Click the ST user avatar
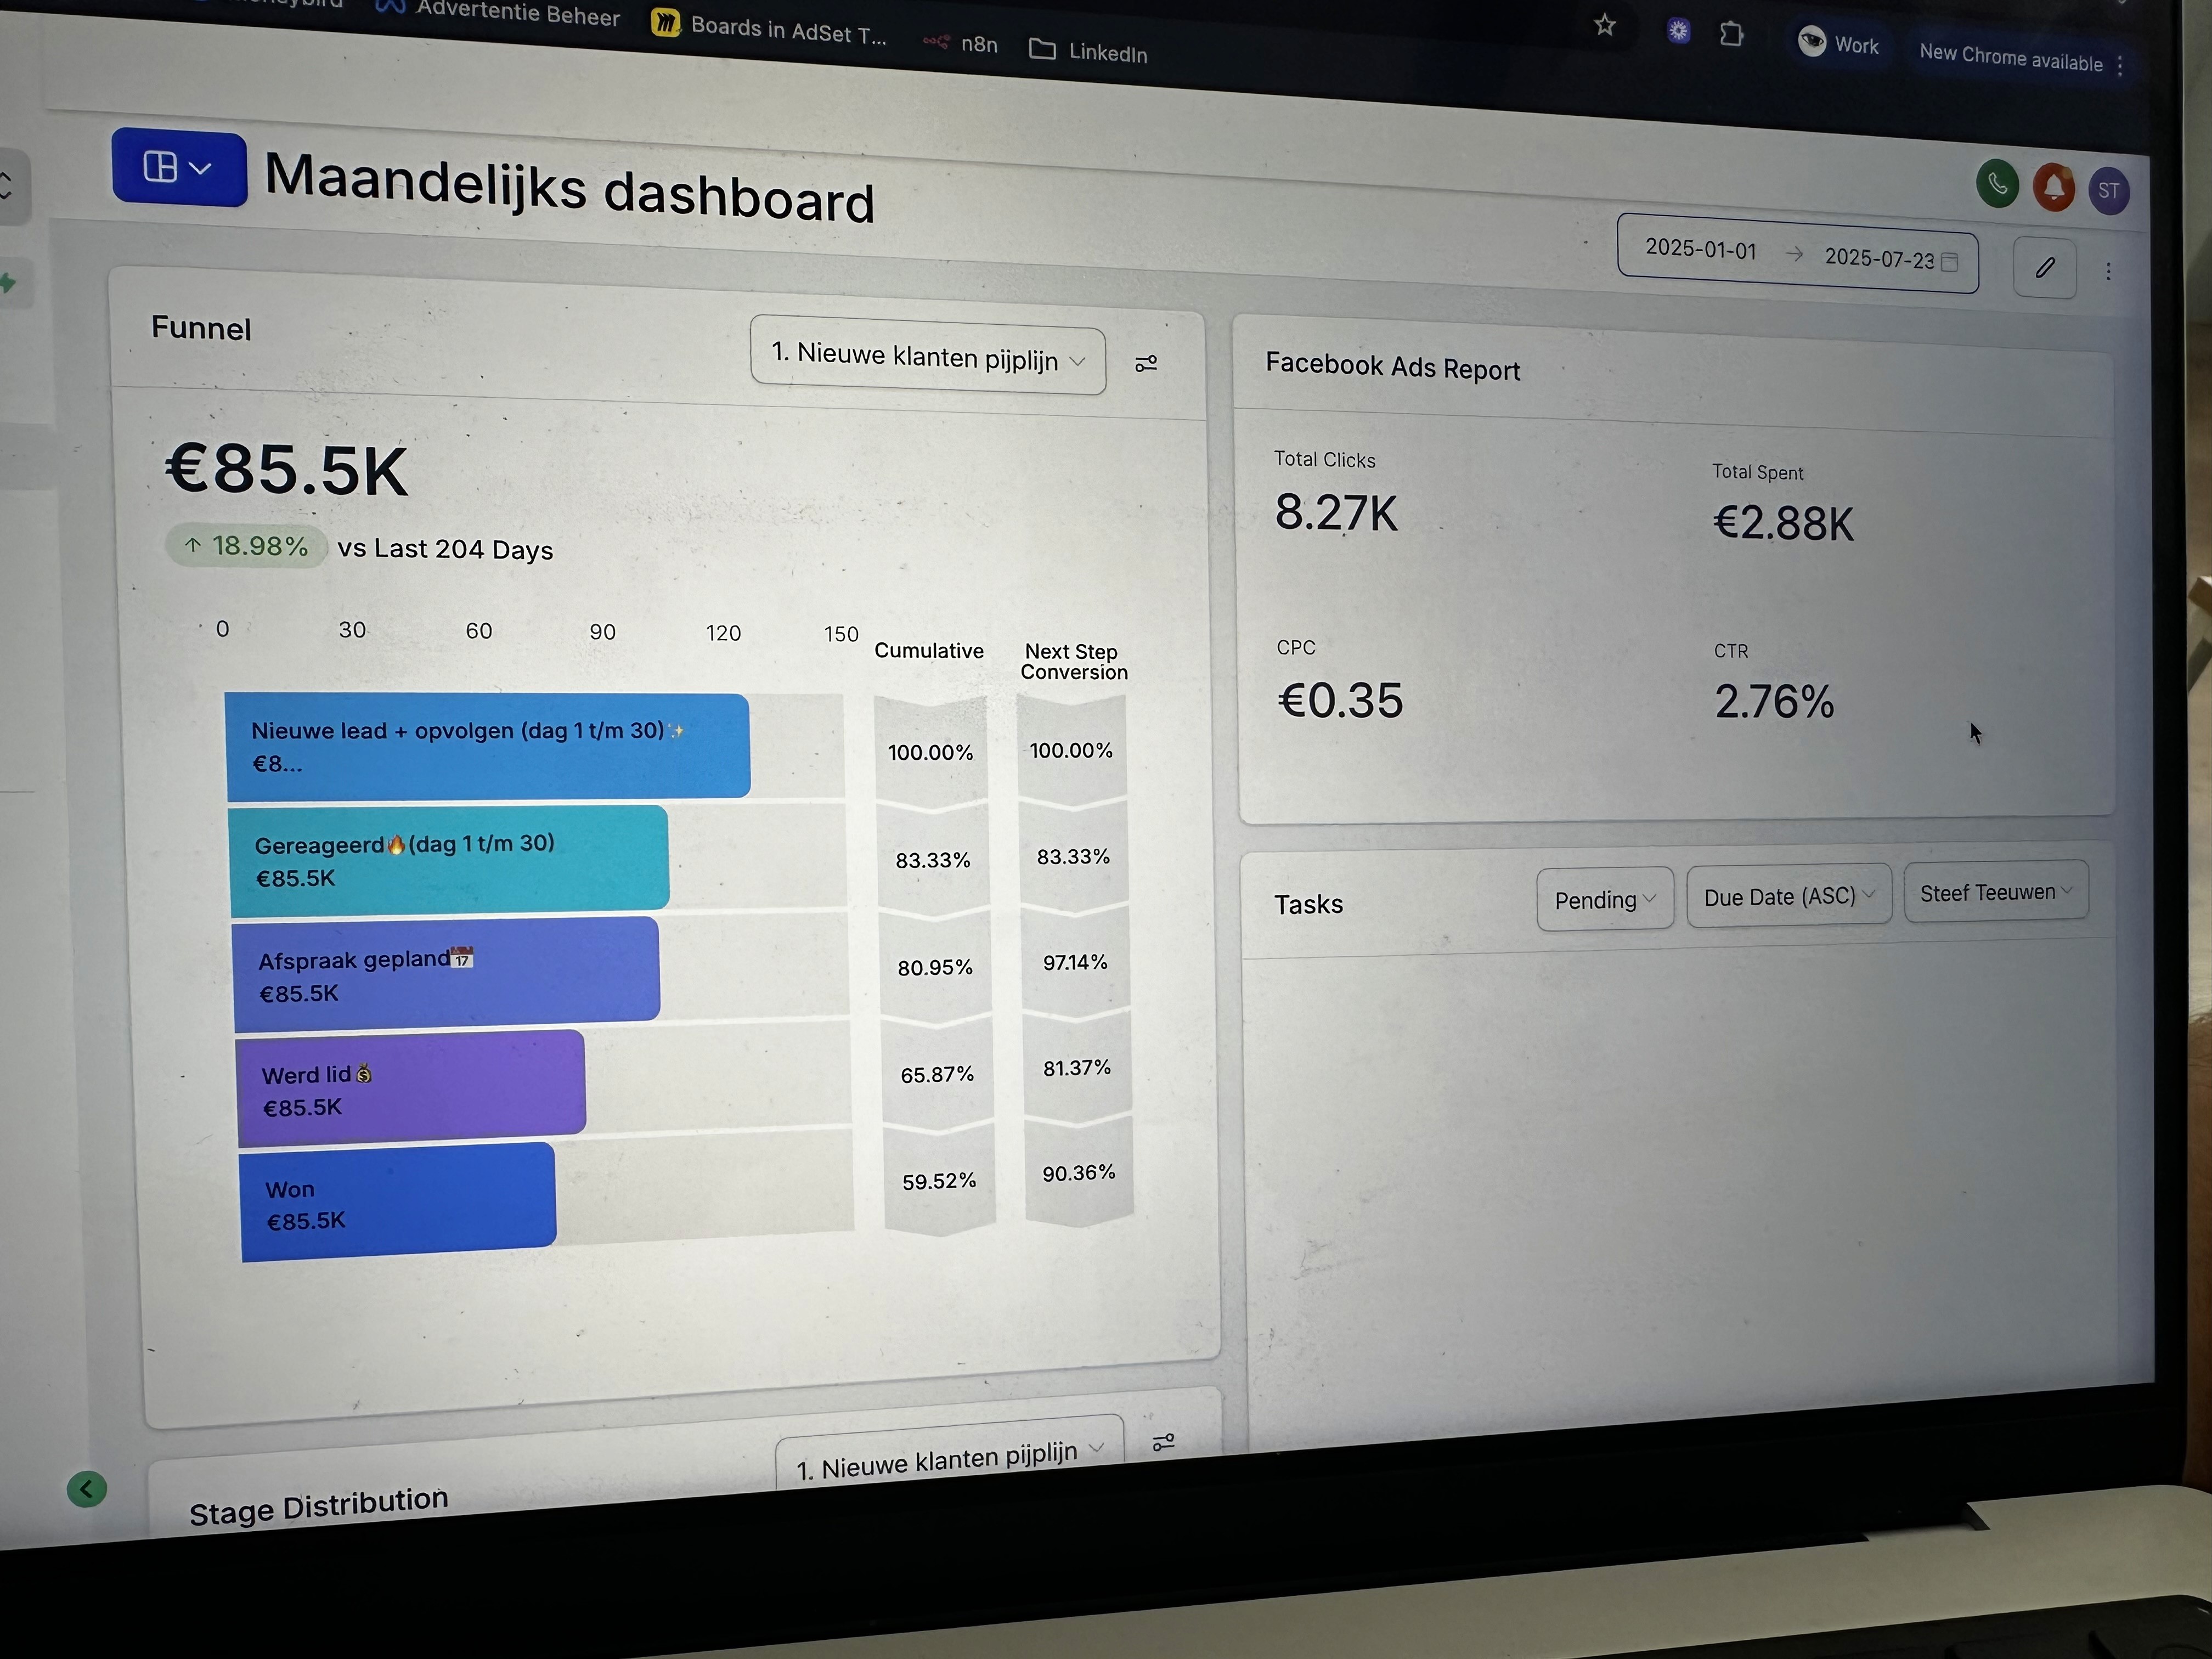2212x1659 pixels. 2108,191
